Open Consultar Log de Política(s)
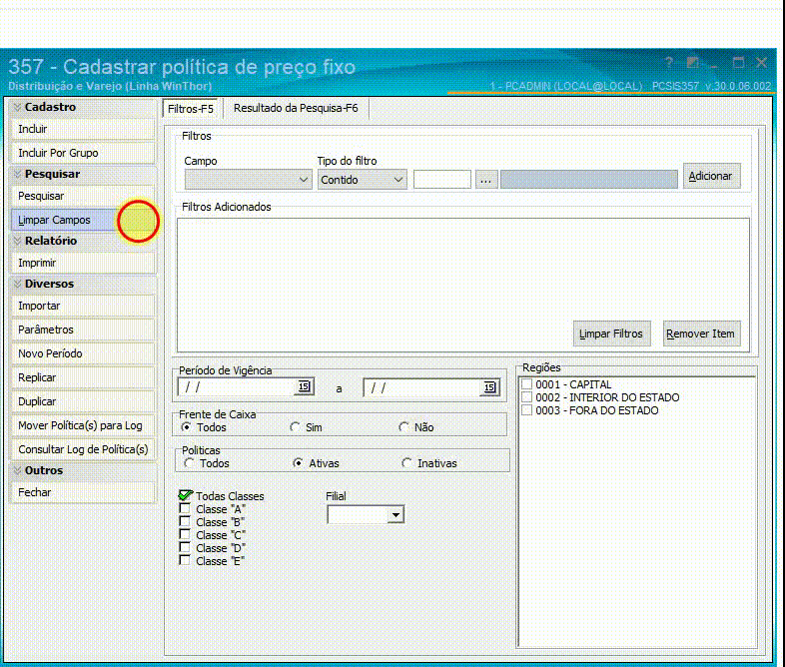This screenshot has height=667, width=785. click(x=83, y=449)
